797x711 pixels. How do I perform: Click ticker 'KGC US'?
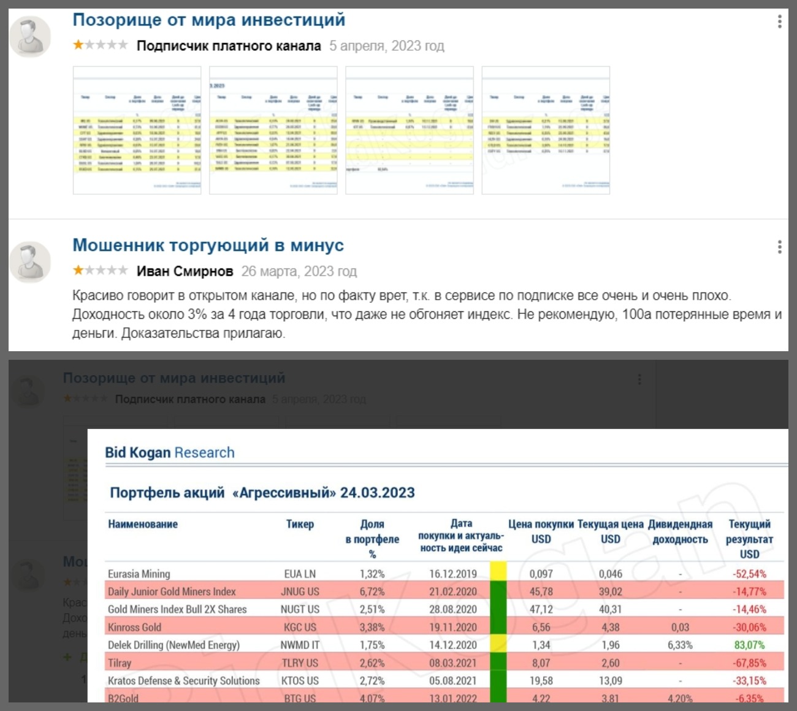(x=300, y=627)
